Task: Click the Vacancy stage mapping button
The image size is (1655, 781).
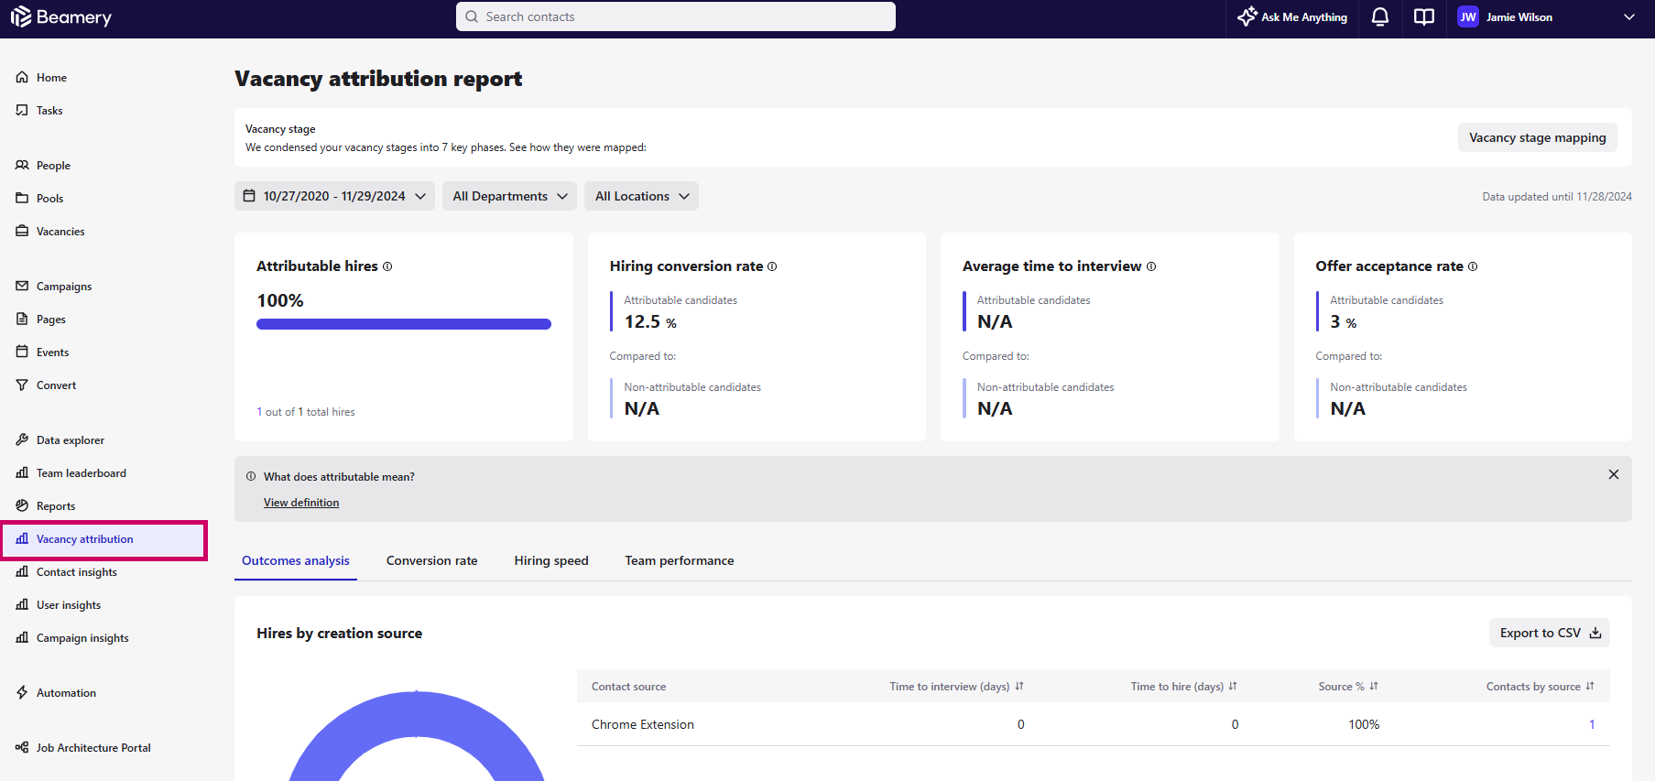Action: coord(1537,137)
